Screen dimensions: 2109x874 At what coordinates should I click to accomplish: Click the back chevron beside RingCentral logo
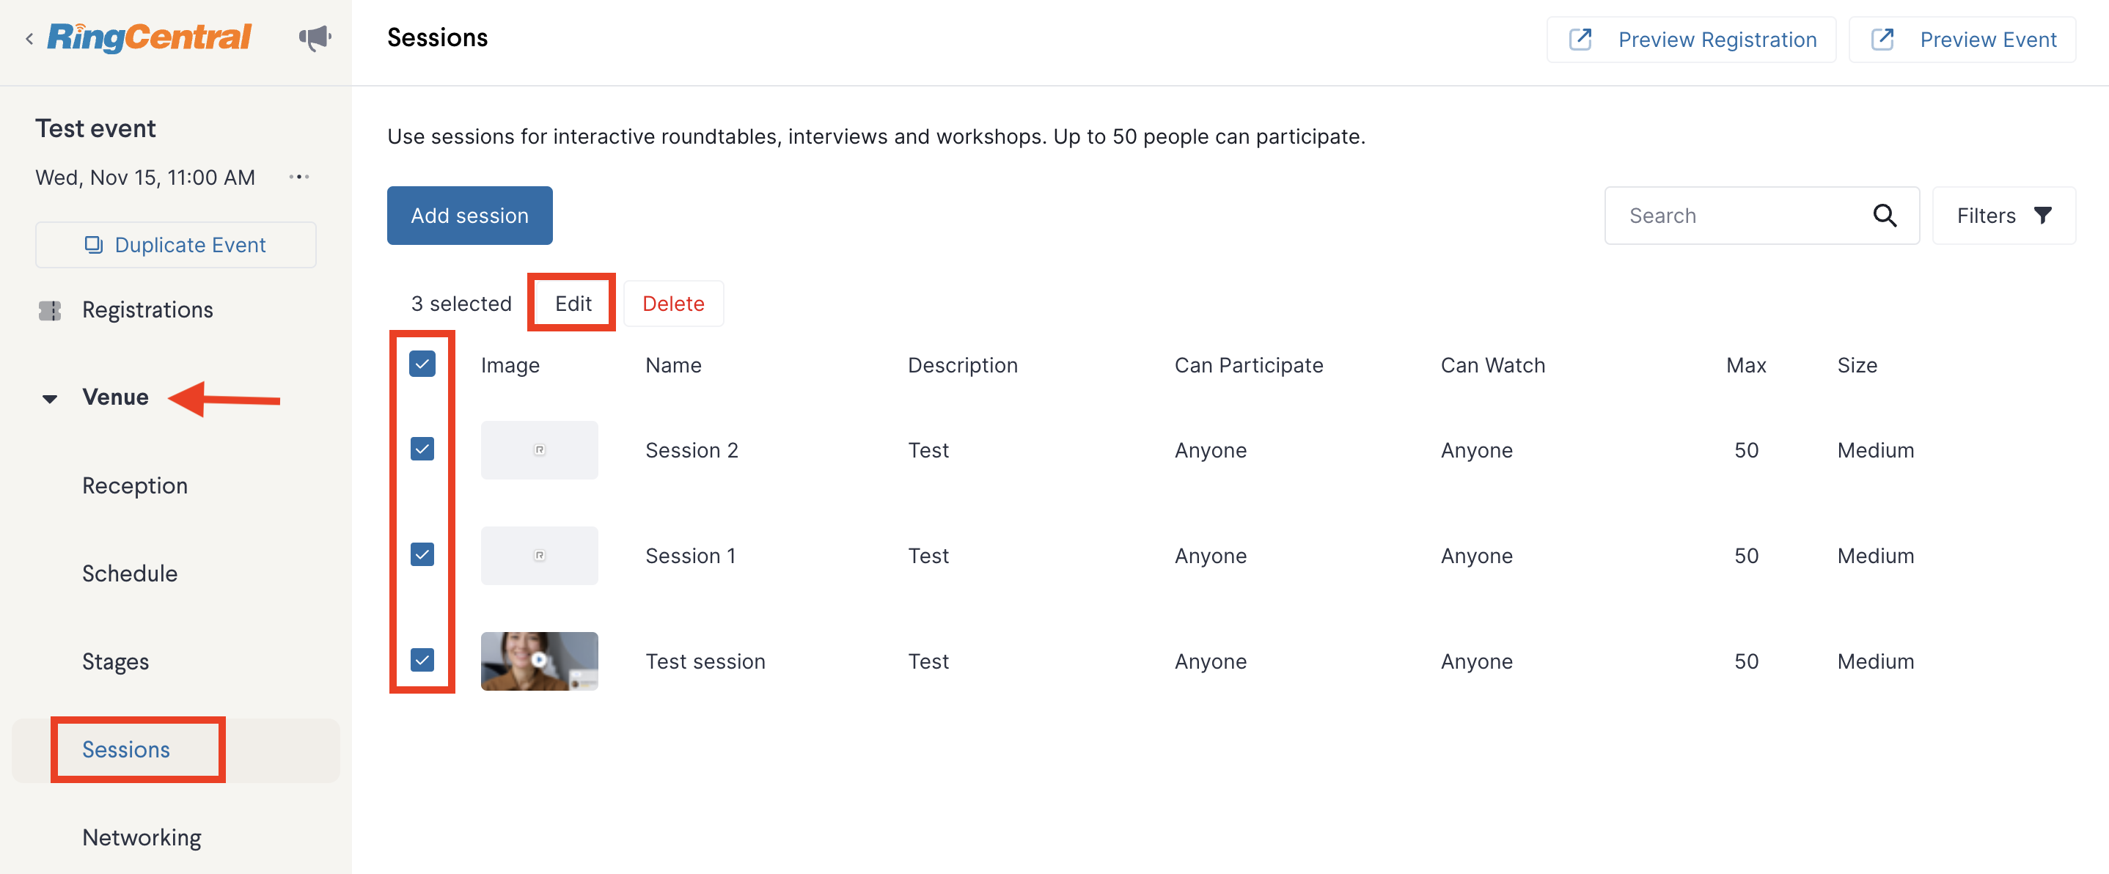click(x=29, y=37)
